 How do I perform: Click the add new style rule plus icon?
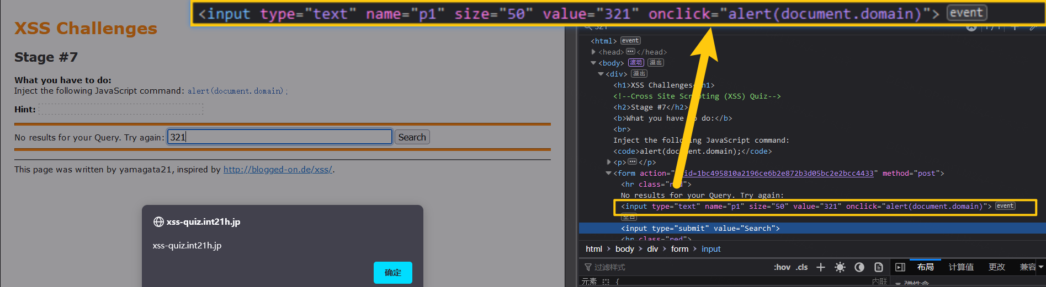click(x=821, y=267)
